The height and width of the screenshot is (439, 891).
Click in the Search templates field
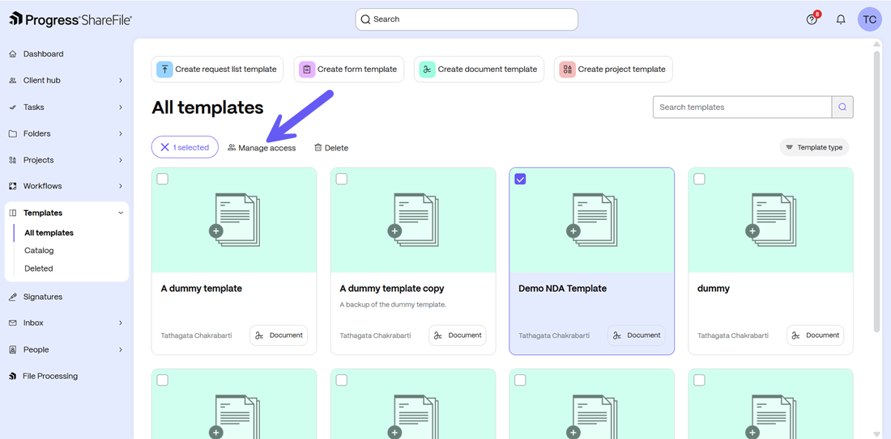(742, 108)
